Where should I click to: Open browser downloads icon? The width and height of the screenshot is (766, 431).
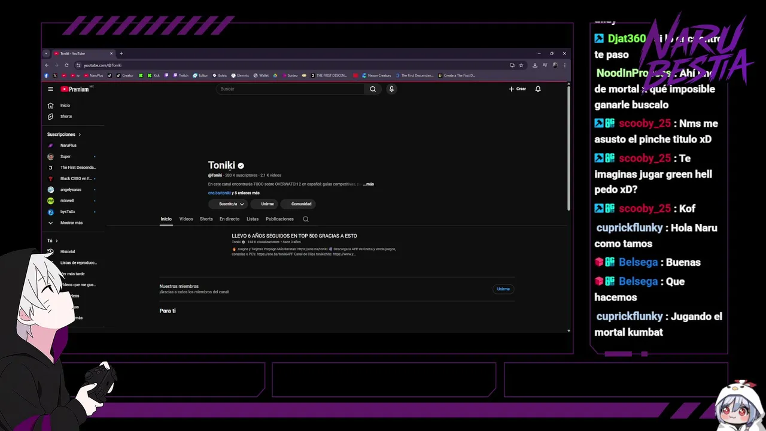click(x=535, y=65)
